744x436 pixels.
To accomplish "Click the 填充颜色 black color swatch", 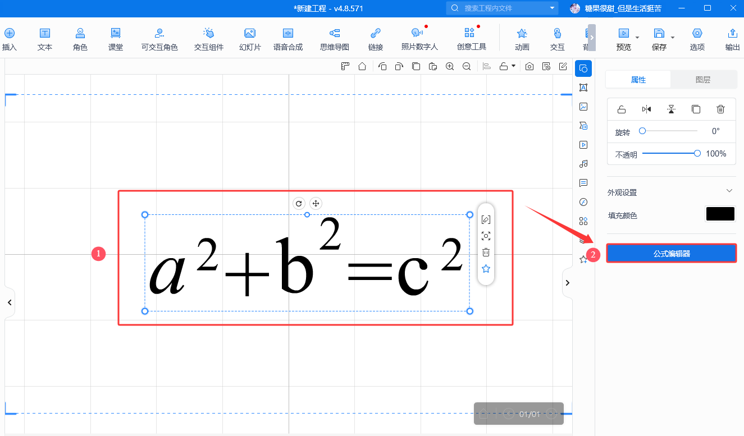I will 720,214.
